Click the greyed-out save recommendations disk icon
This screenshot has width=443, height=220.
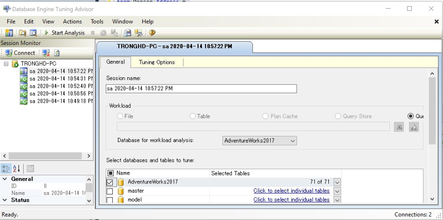[114, 33]
